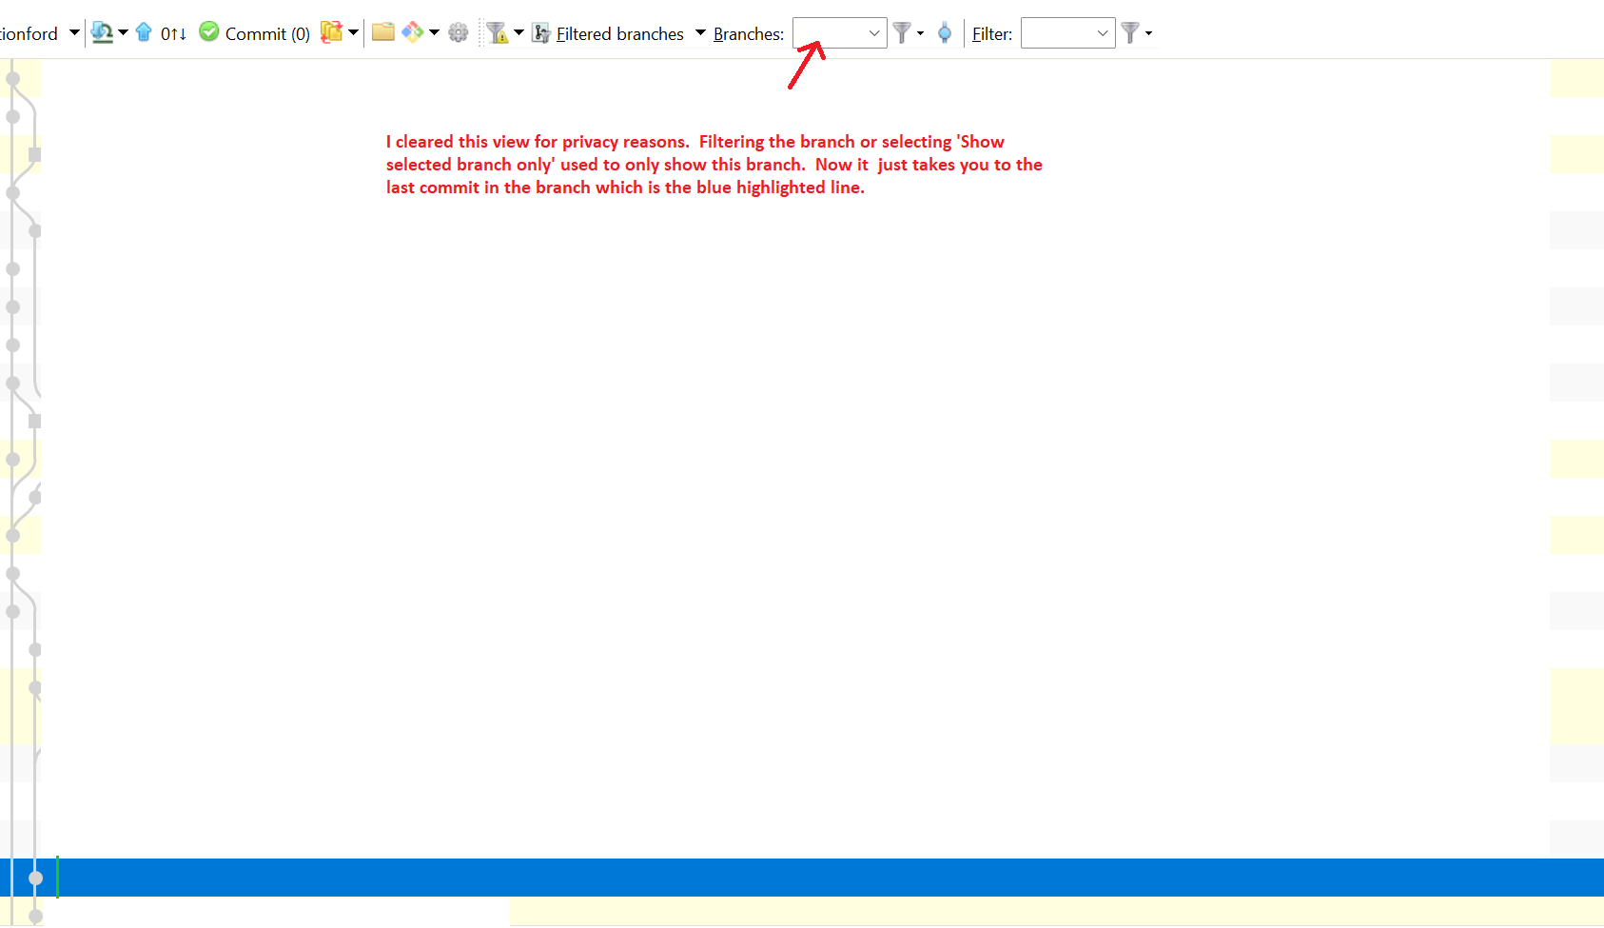1604x928 pixels.
Task: Select the Checkout branch icon
Action: (x=333, y=32)
